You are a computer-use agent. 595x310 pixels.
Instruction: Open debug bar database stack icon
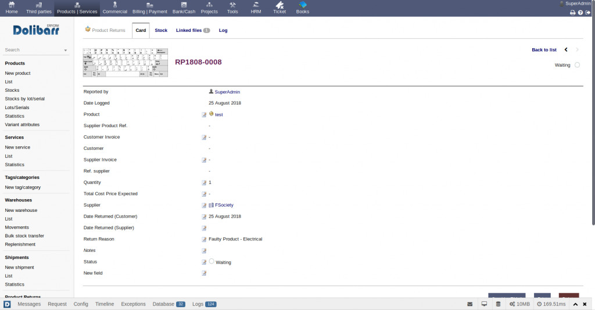tap(498, 304)
